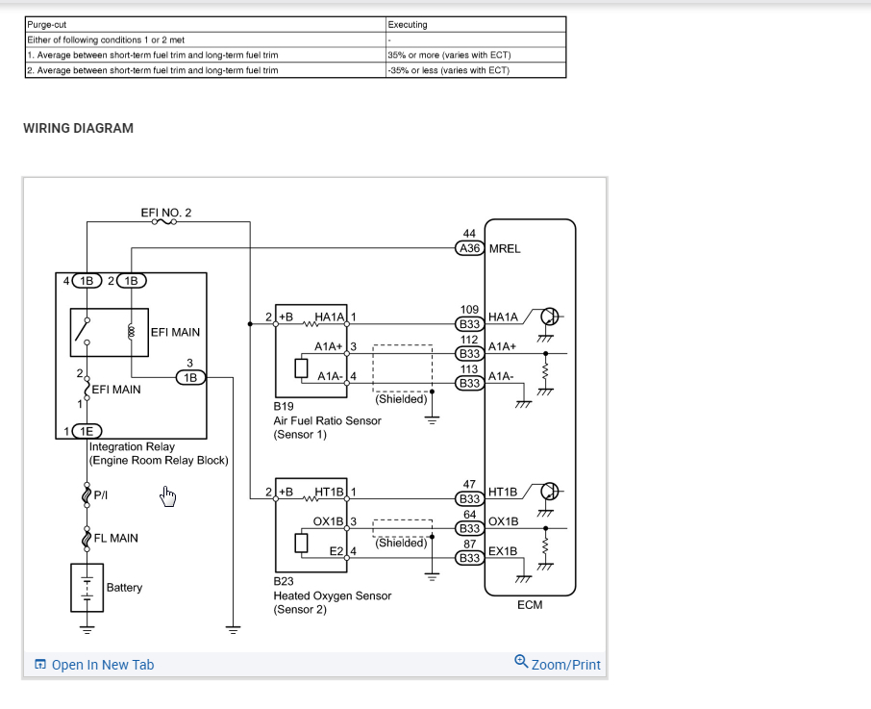871x709 pixels.
Task: Click the 35% or more table cell
Action: (476, 55)
